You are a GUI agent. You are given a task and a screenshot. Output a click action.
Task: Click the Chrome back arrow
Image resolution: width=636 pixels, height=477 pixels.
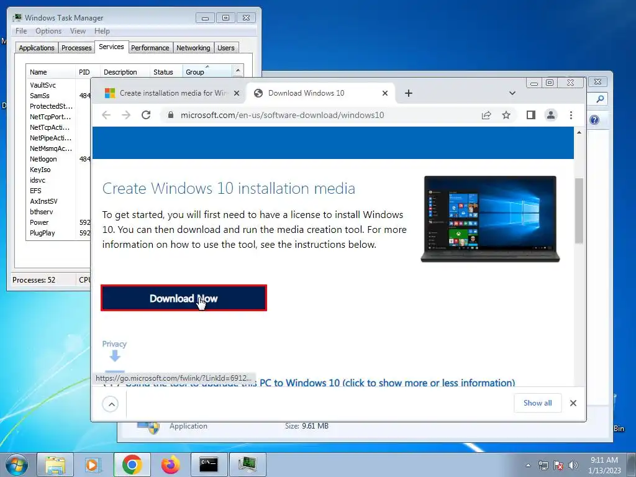106,115
